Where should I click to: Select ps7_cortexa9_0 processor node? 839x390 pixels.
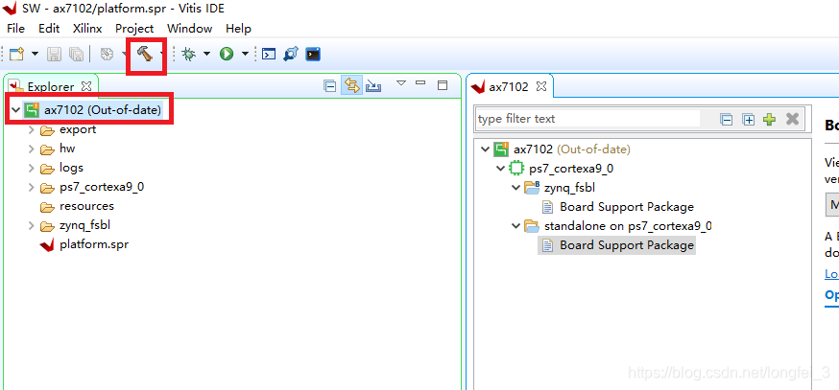click(x=571, y=169)
